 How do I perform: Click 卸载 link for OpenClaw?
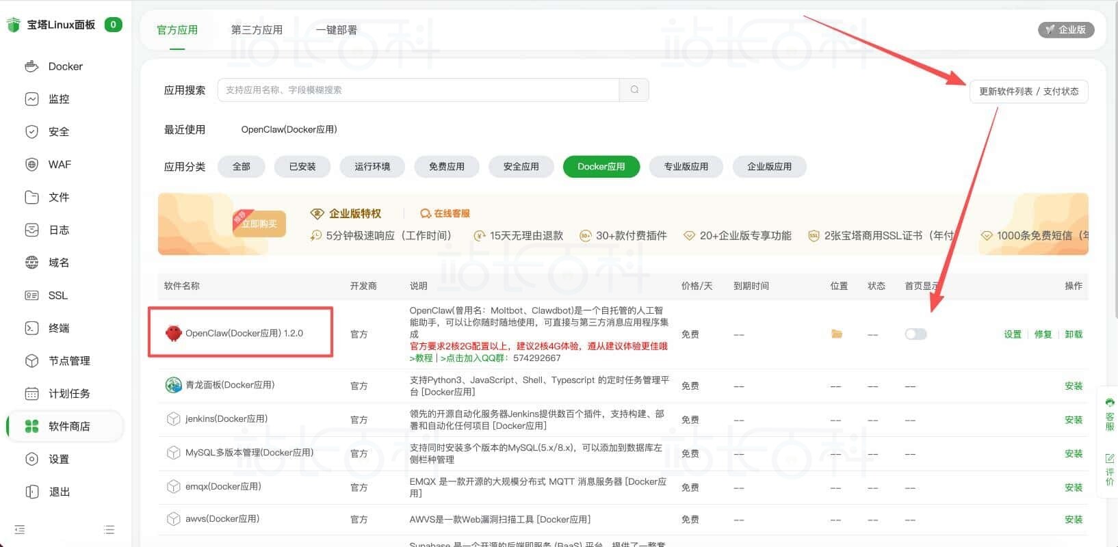(1074, 334)
